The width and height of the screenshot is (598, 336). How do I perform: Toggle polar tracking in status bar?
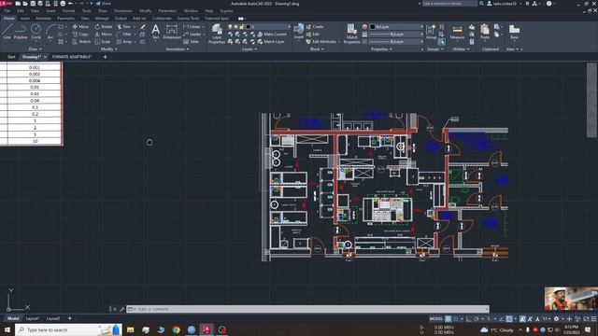[477, 319]
